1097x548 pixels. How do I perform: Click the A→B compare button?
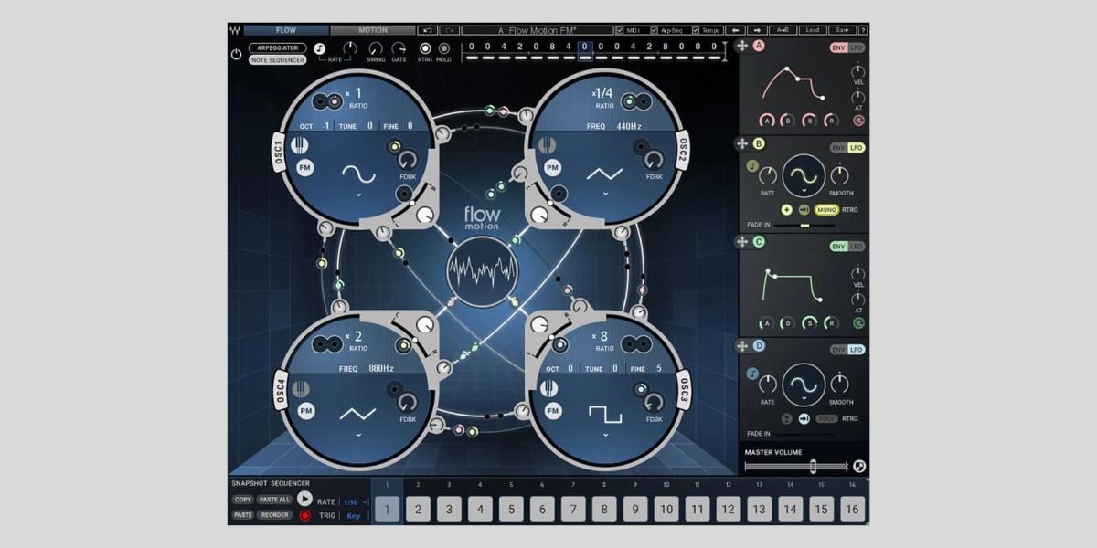[x=783, y=30]
